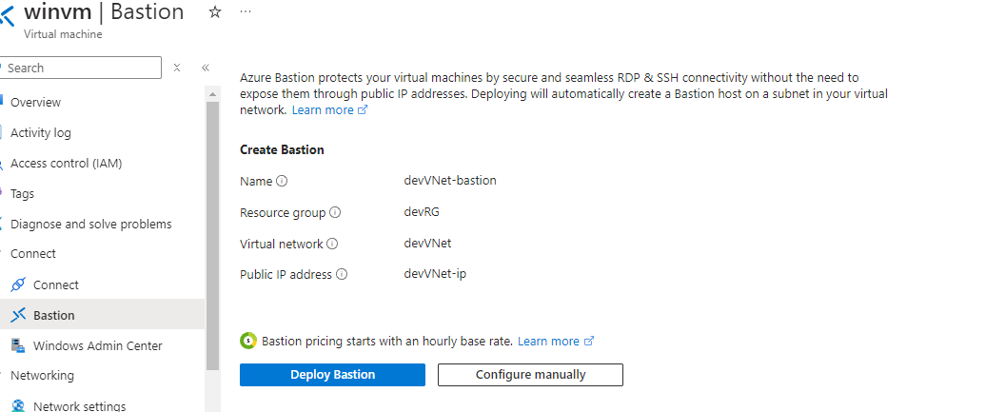The width and height of the screenshot is (1005, 412).
Task: Click the Bastion cross icon in sidebar
Action: (19, 315)
